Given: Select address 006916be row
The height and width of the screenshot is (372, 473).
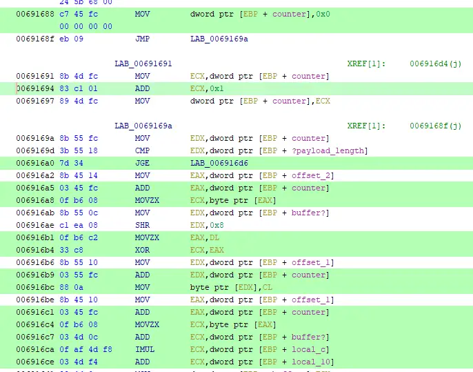Looking at the screenshot, I should point(35,300).
